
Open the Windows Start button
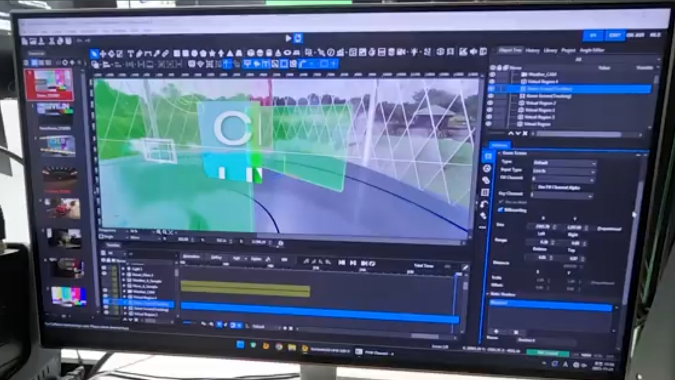pyautogui.click(x=240, y=345)
